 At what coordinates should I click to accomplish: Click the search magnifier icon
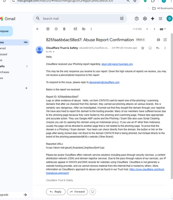(38, 18)
